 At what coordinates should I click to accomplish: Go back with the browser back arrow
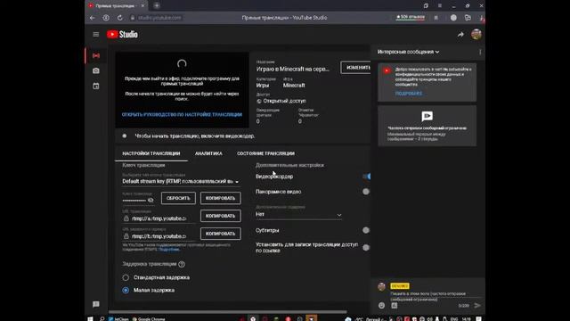point(93,18)
